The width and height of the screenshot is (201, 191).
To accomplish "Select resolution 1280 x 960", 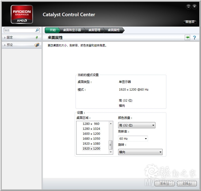I will tap(91, 124).
